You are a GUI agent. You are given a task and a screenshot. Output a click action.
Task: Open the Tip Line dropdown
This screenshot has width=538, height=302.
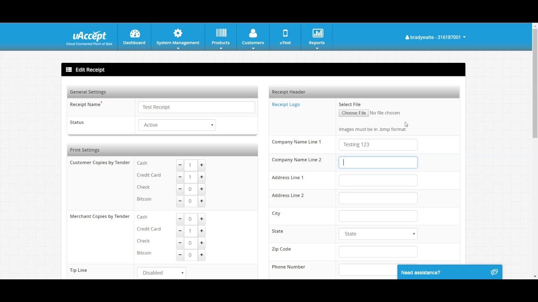click(161, 273)
